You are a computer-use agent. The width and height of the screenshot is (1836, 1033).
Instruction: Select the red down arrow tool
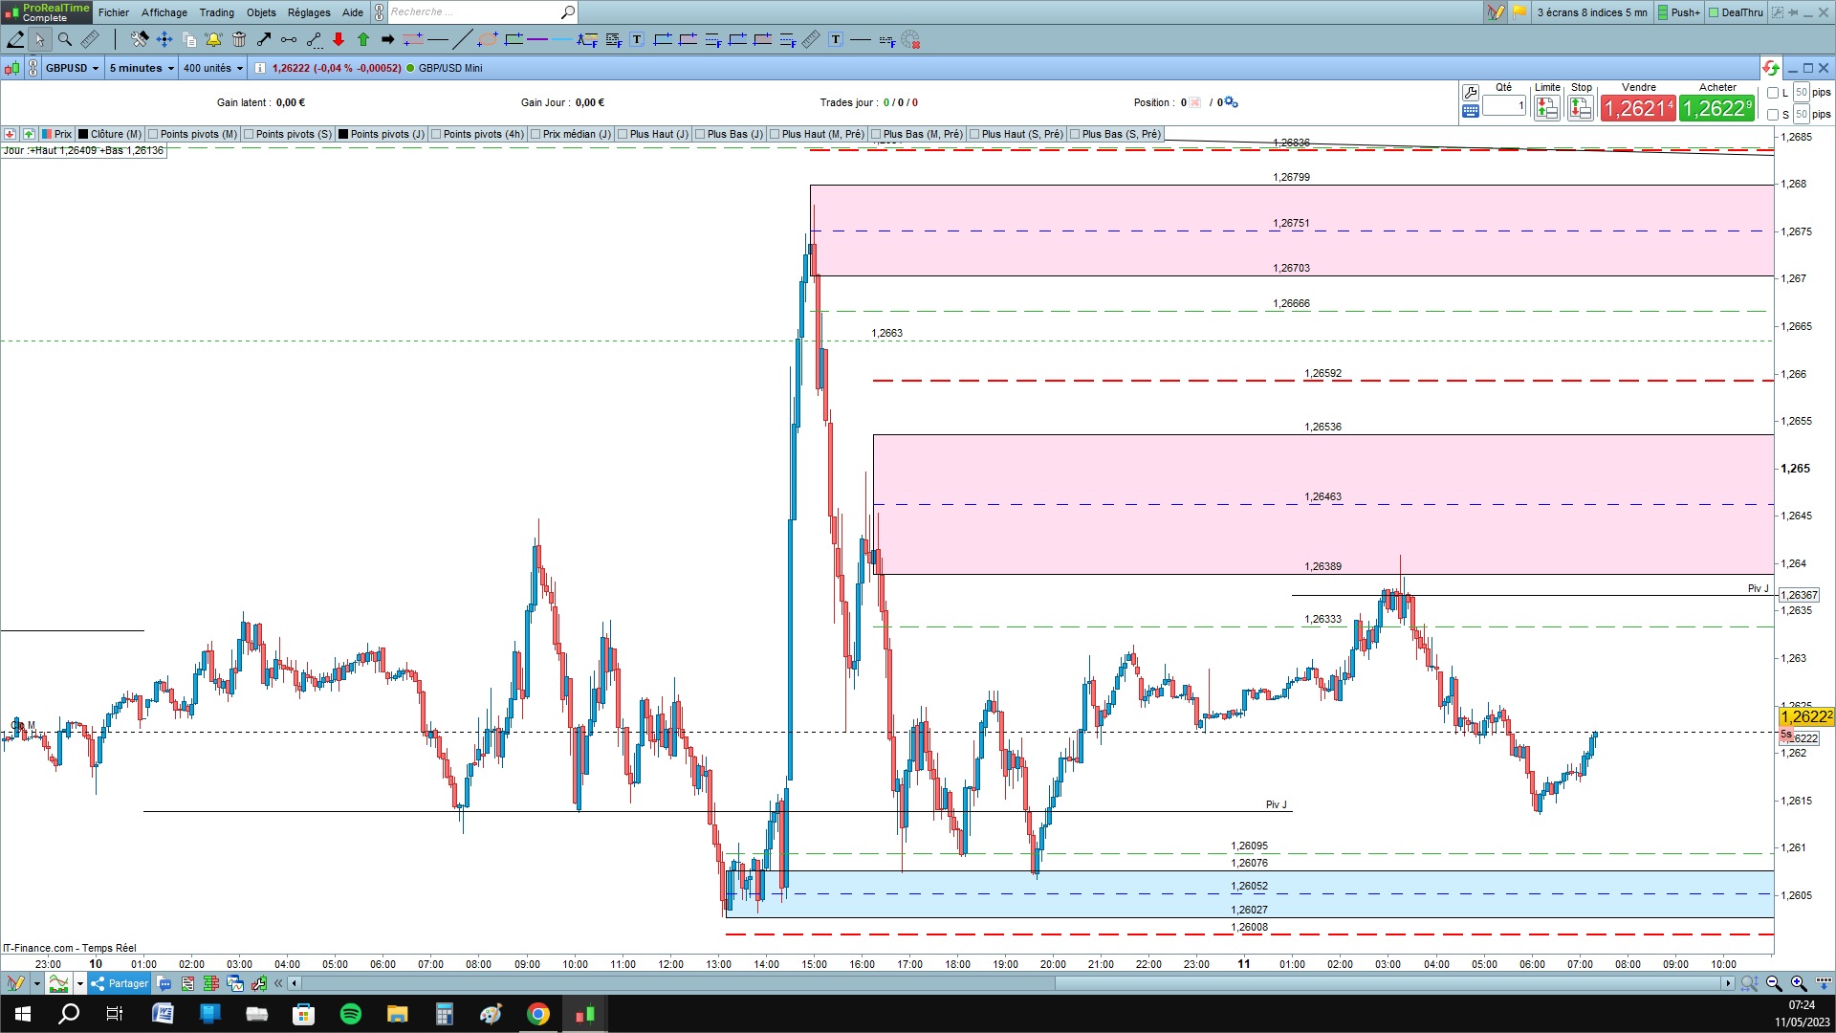click(339, 39)
